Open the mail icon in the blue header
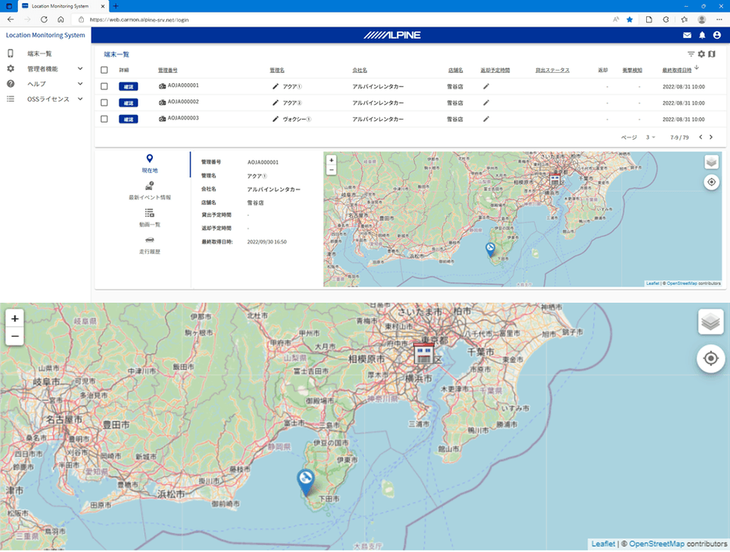 [687, 35]
